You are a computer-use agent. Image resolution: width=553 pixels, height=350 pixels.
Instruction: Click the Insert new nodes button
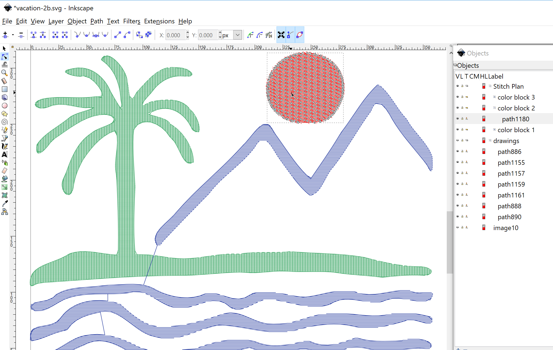coord(5,35)
